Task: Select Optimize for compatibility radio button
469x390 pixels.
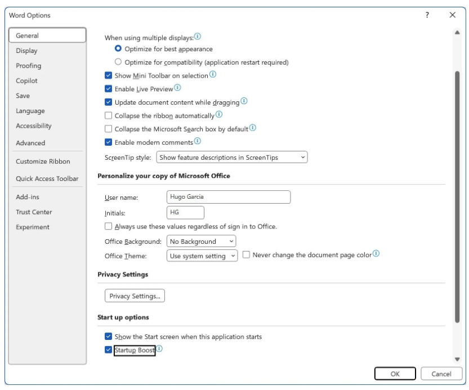Action: pyautogui.click(x=118, y=62)
